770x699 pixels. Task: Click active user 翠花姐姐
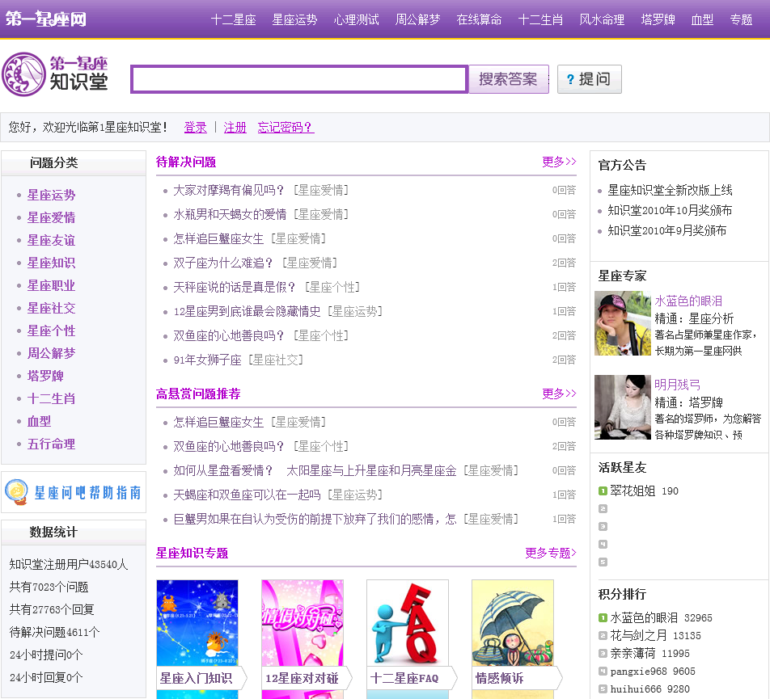click(x=632, y=491)
